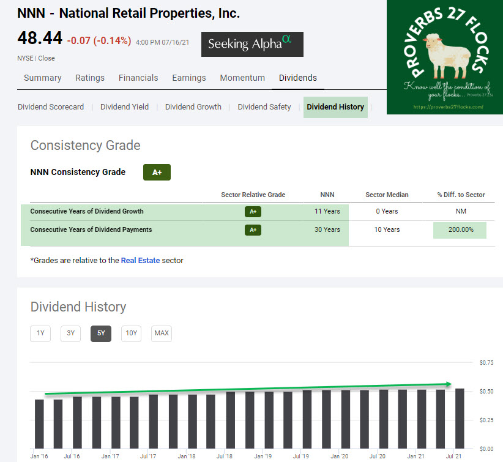Click the Proverbs 27 Flocks sheep logo
The height and width of the screenshot is (462, 503).
tap(444, 57)
